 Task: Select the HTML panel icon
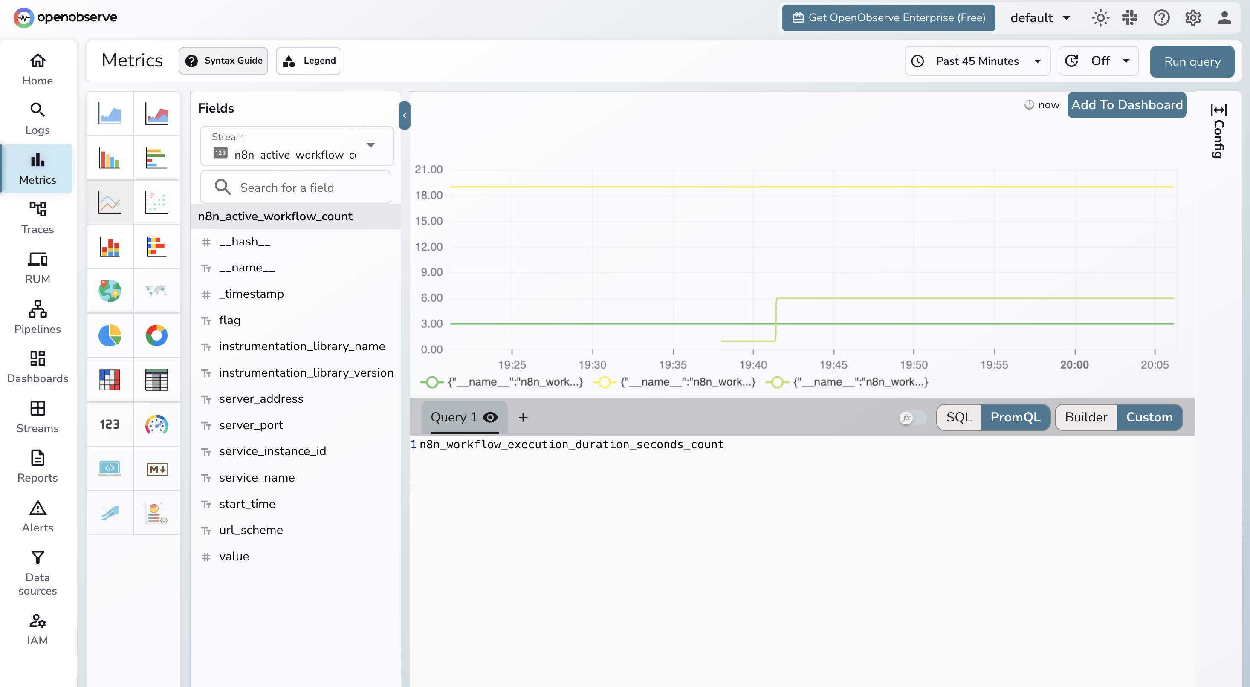click(x=110, y=469)
